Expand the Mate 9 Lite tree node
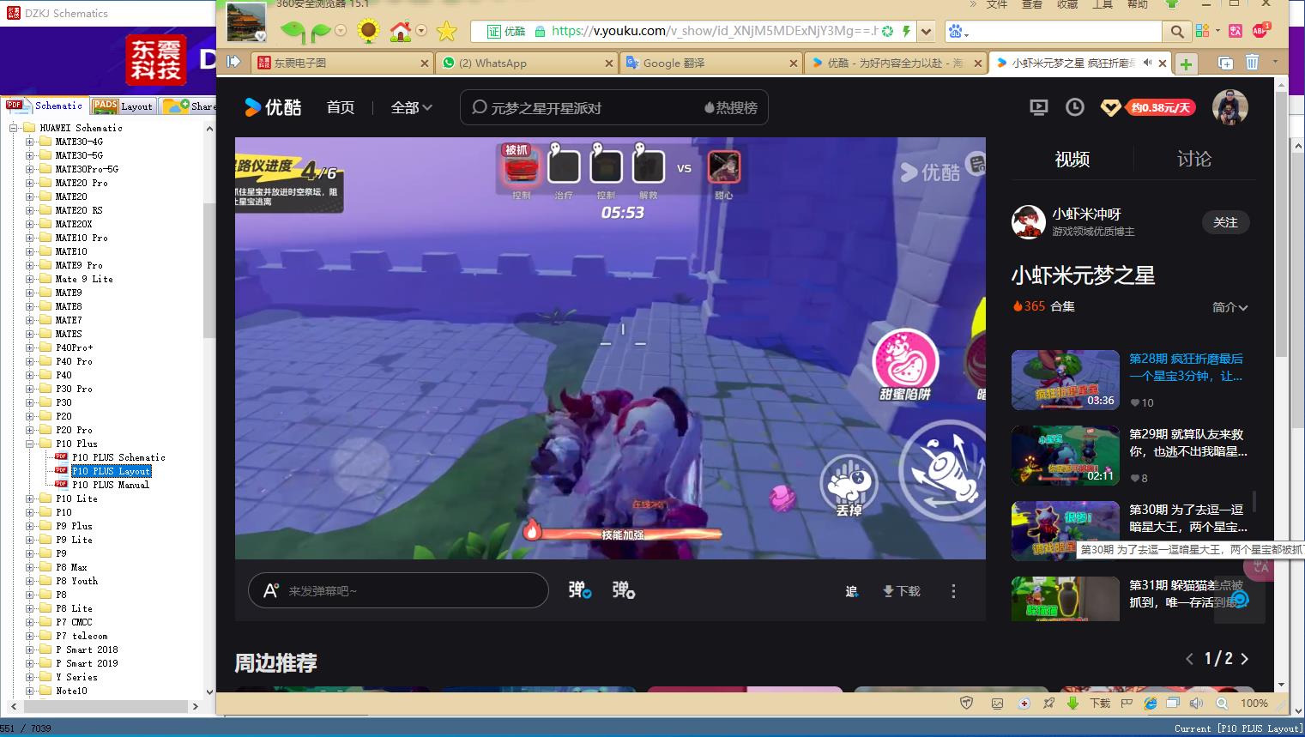Image resolution: width=1305 pixels, height=737 pixels. click(30, 279)
